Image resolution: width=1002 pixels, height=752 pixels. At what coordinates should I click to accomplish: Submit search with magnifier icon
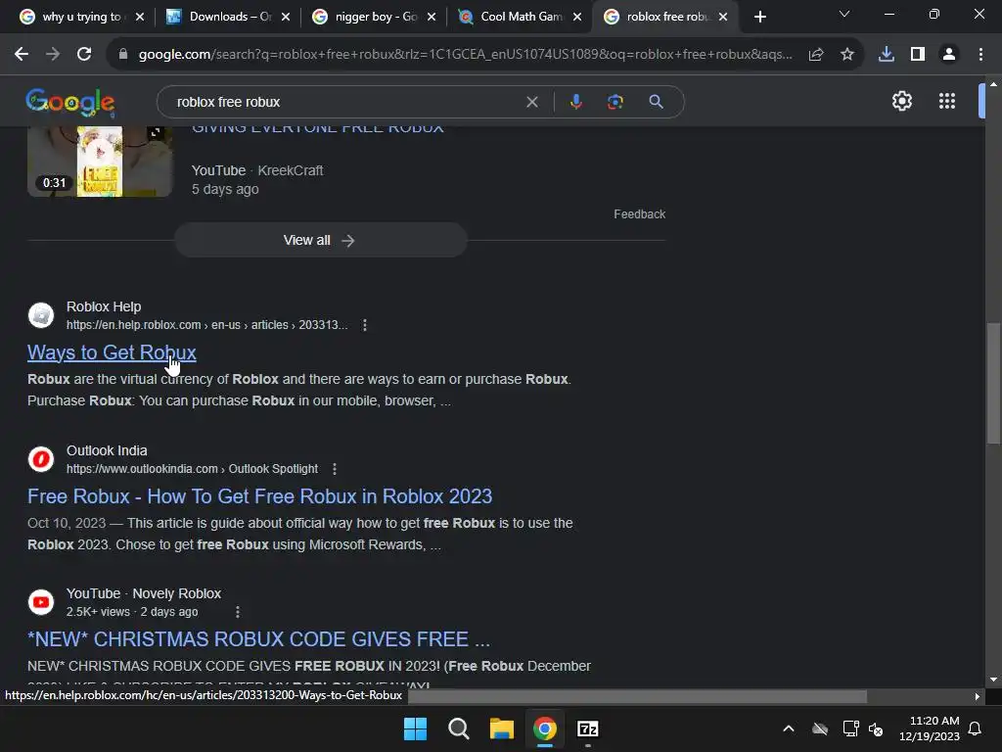(656, 102)
